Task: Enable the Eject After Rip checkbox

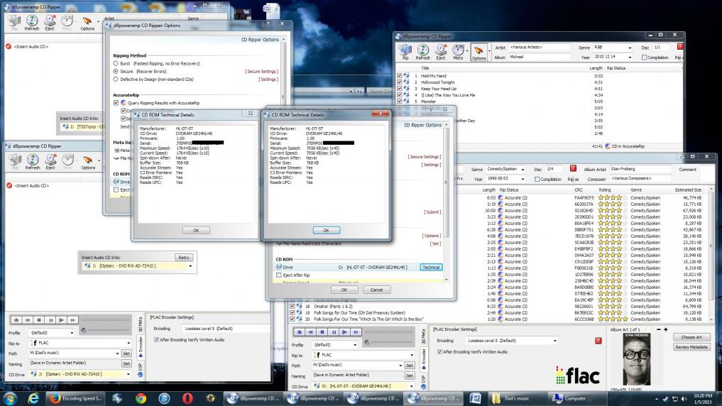Action: point(278,275)
